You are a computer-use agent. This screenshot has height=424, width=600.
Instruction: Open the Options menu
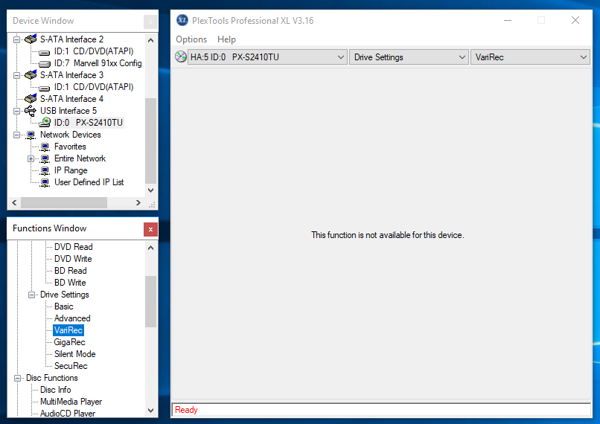191,39
